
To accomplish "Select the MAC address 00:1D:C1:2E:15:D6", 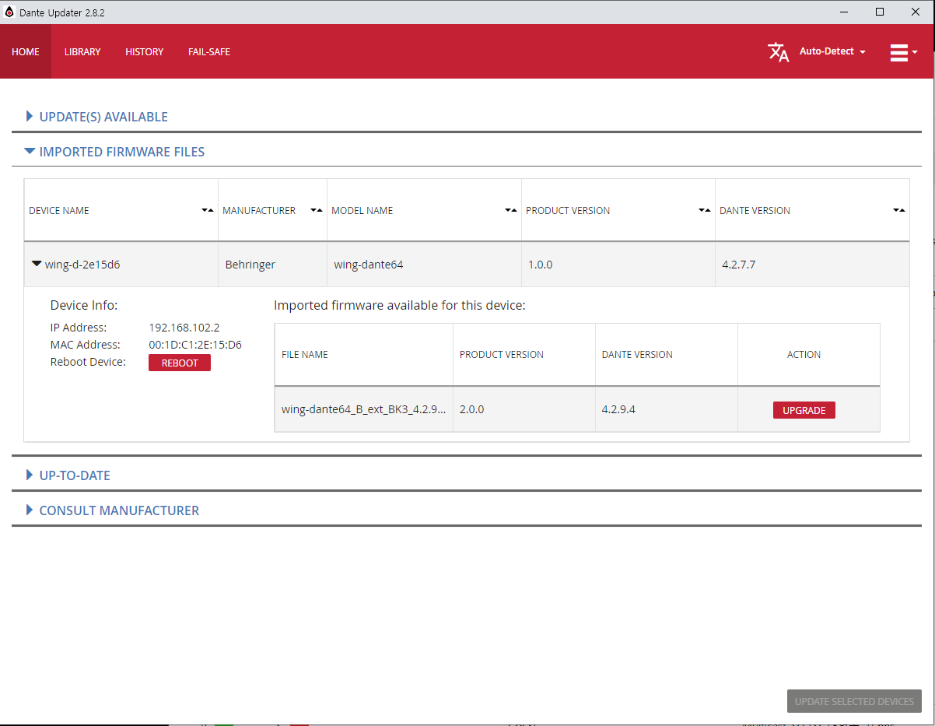I will click(x=195, y=345).
